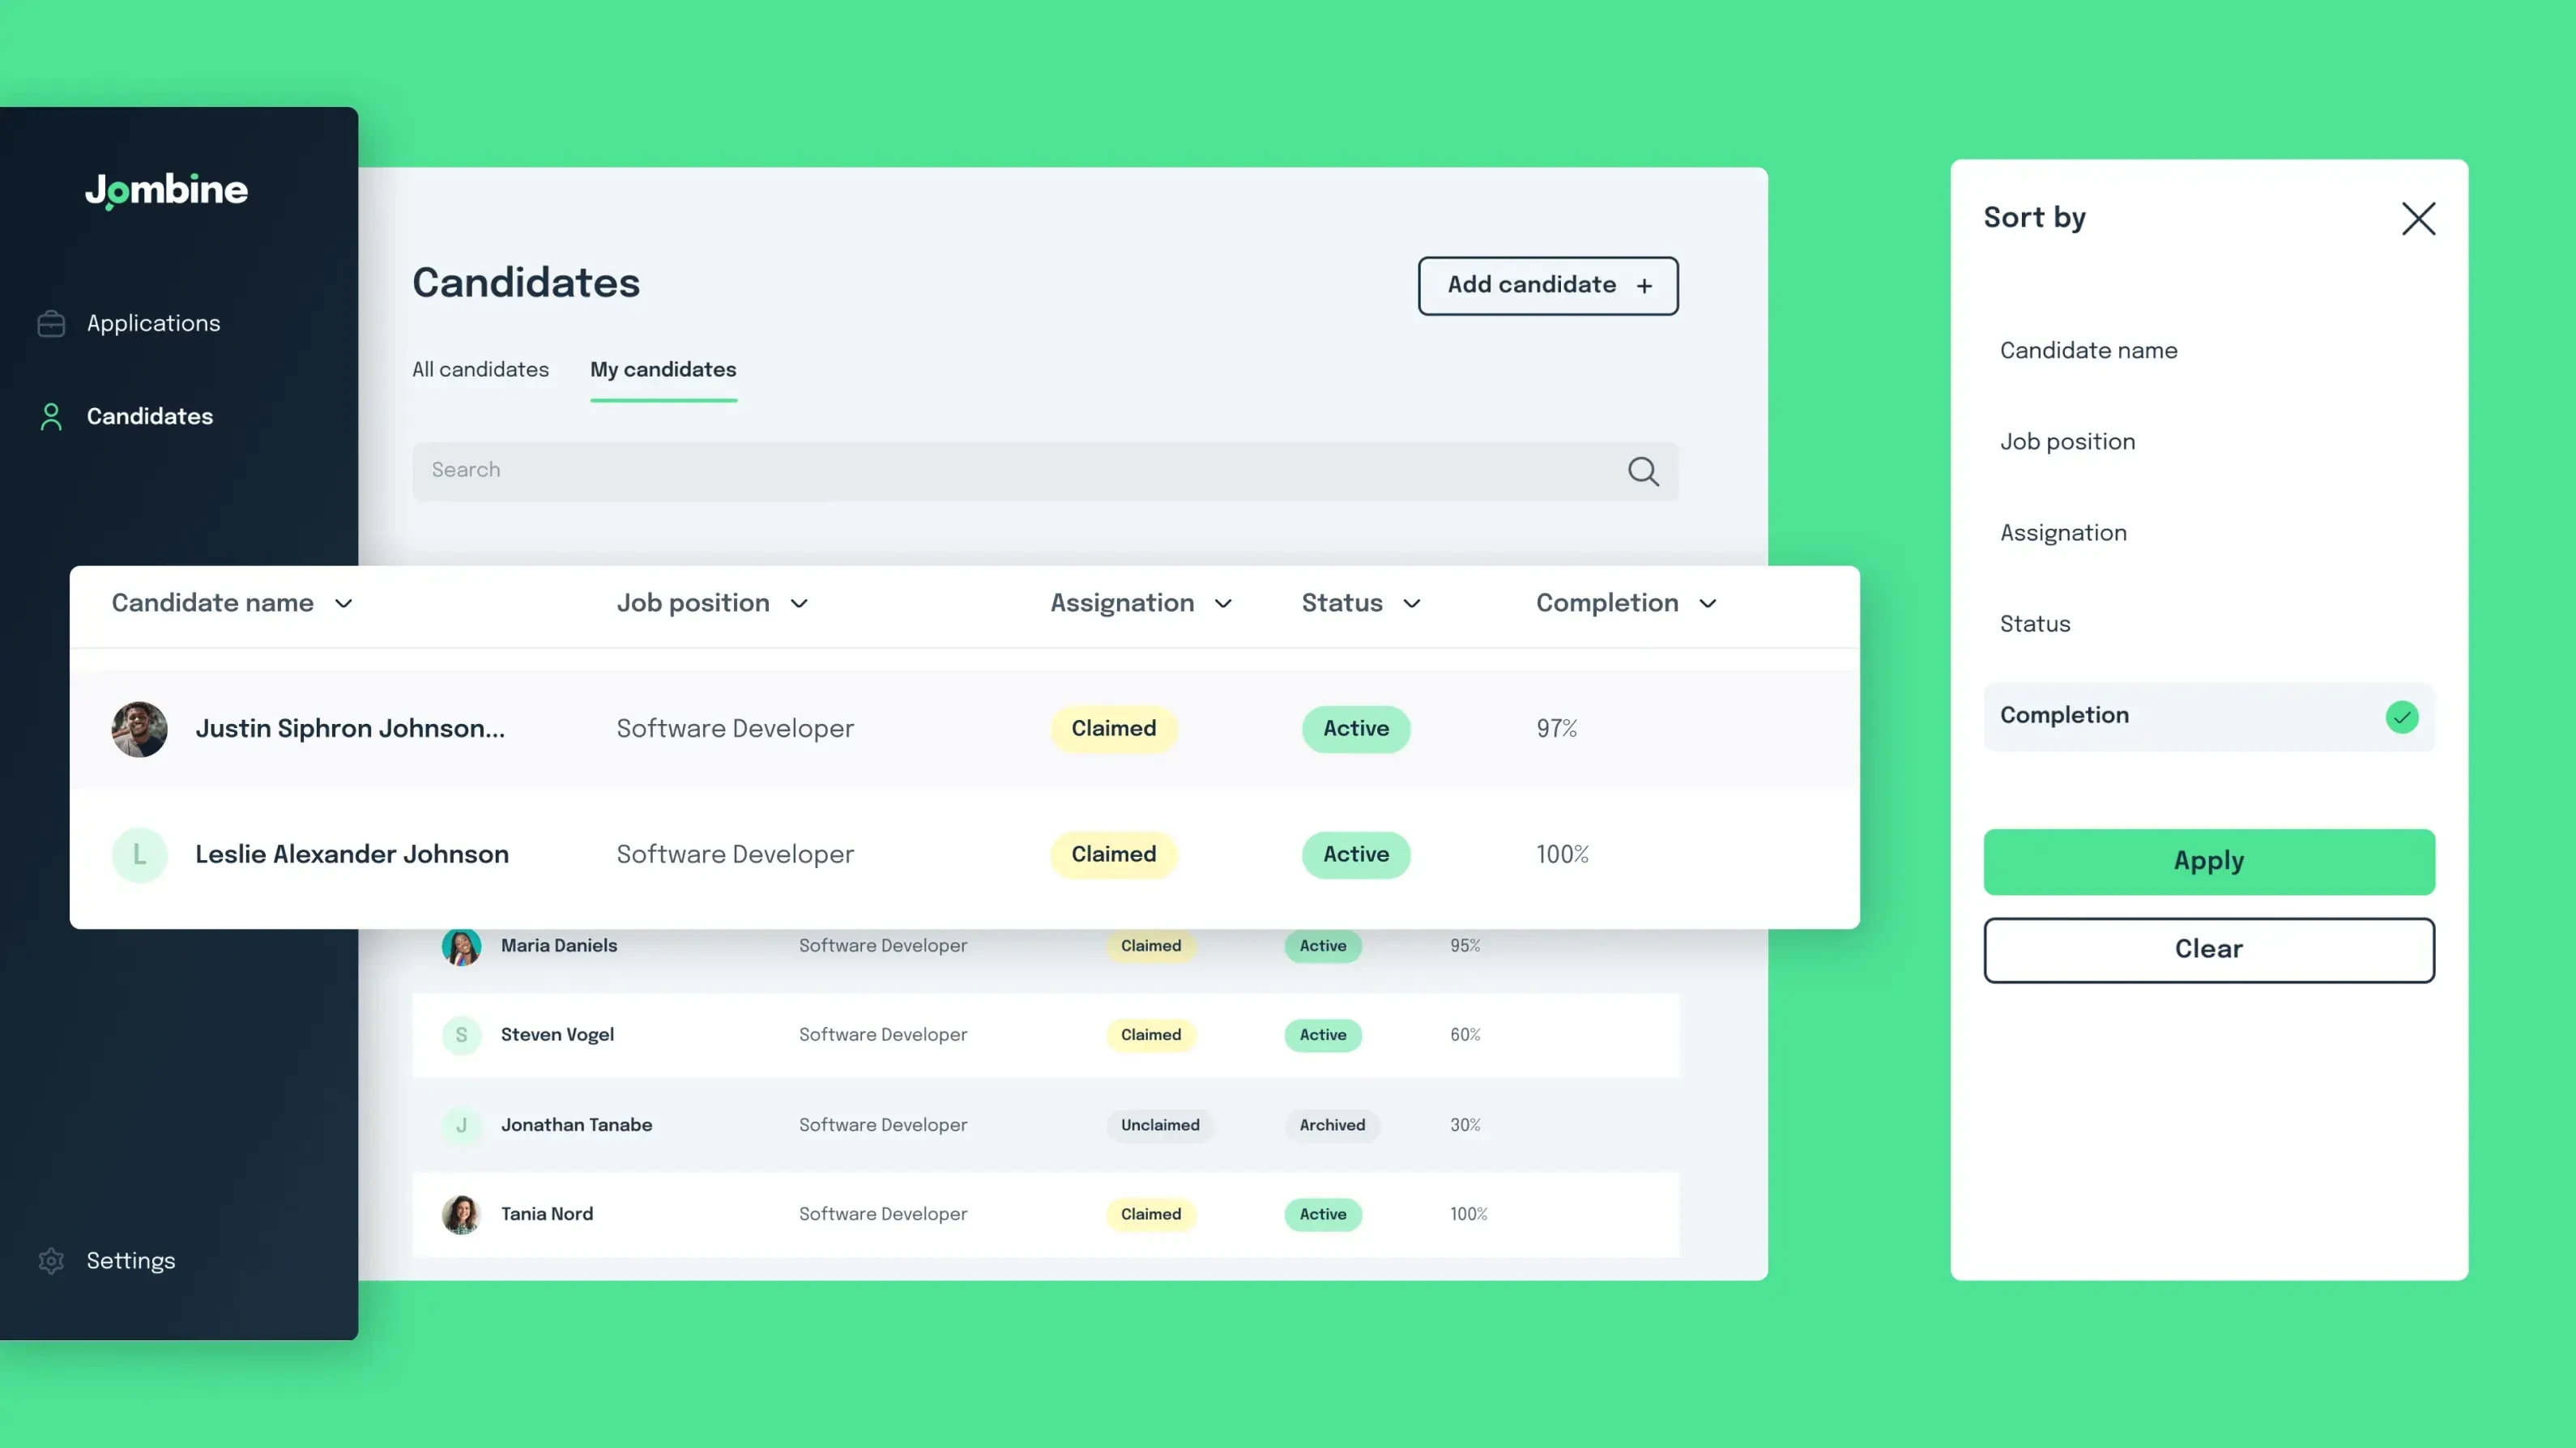Open the Applications section in sidebar

coord(153,322)
